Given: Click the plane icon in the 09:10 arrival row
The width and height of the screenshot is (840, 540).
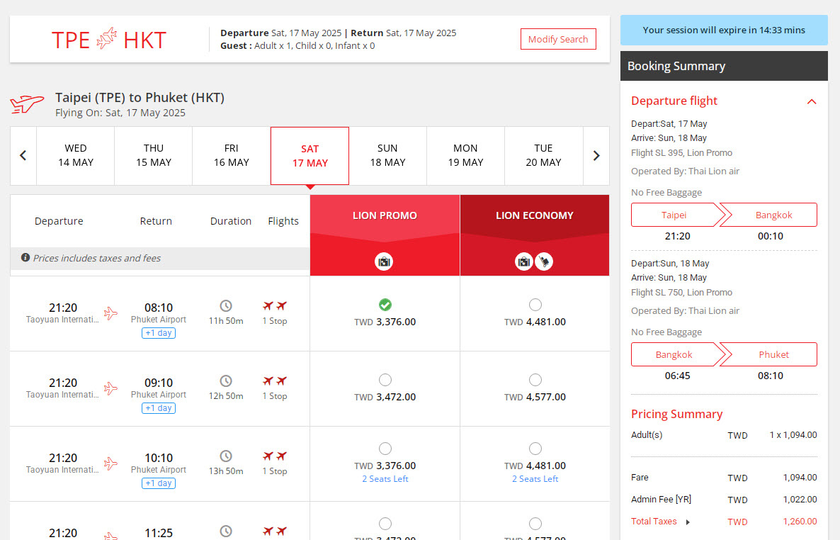Looking at the screenshot, I should (x=110, y=388).
